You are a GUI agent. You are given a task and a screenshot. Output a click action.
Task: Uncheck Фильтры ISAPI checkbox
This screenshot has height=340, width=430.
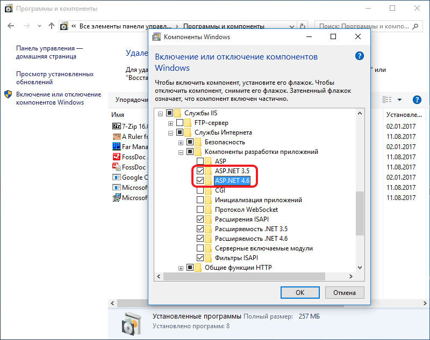coord(200,257)
